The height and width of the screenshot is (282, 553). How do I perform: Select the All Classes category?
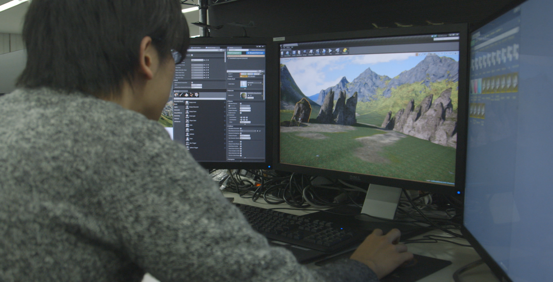(x=177, y=121)
